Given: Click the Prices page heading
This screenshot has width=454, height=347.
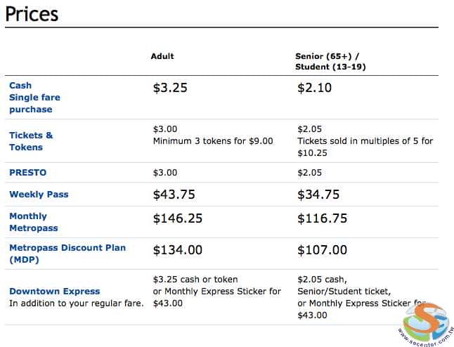Looking at the screenshot, I should pyautogui.click(x=32, y=13).
